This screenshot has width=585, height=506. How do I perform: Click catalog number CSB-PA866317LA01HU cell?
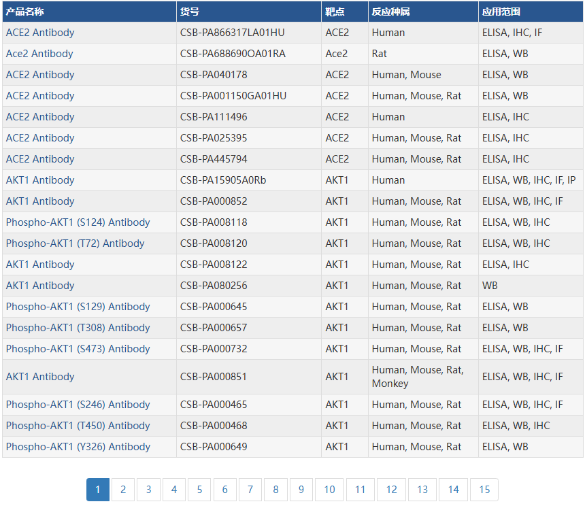point(232,33)
